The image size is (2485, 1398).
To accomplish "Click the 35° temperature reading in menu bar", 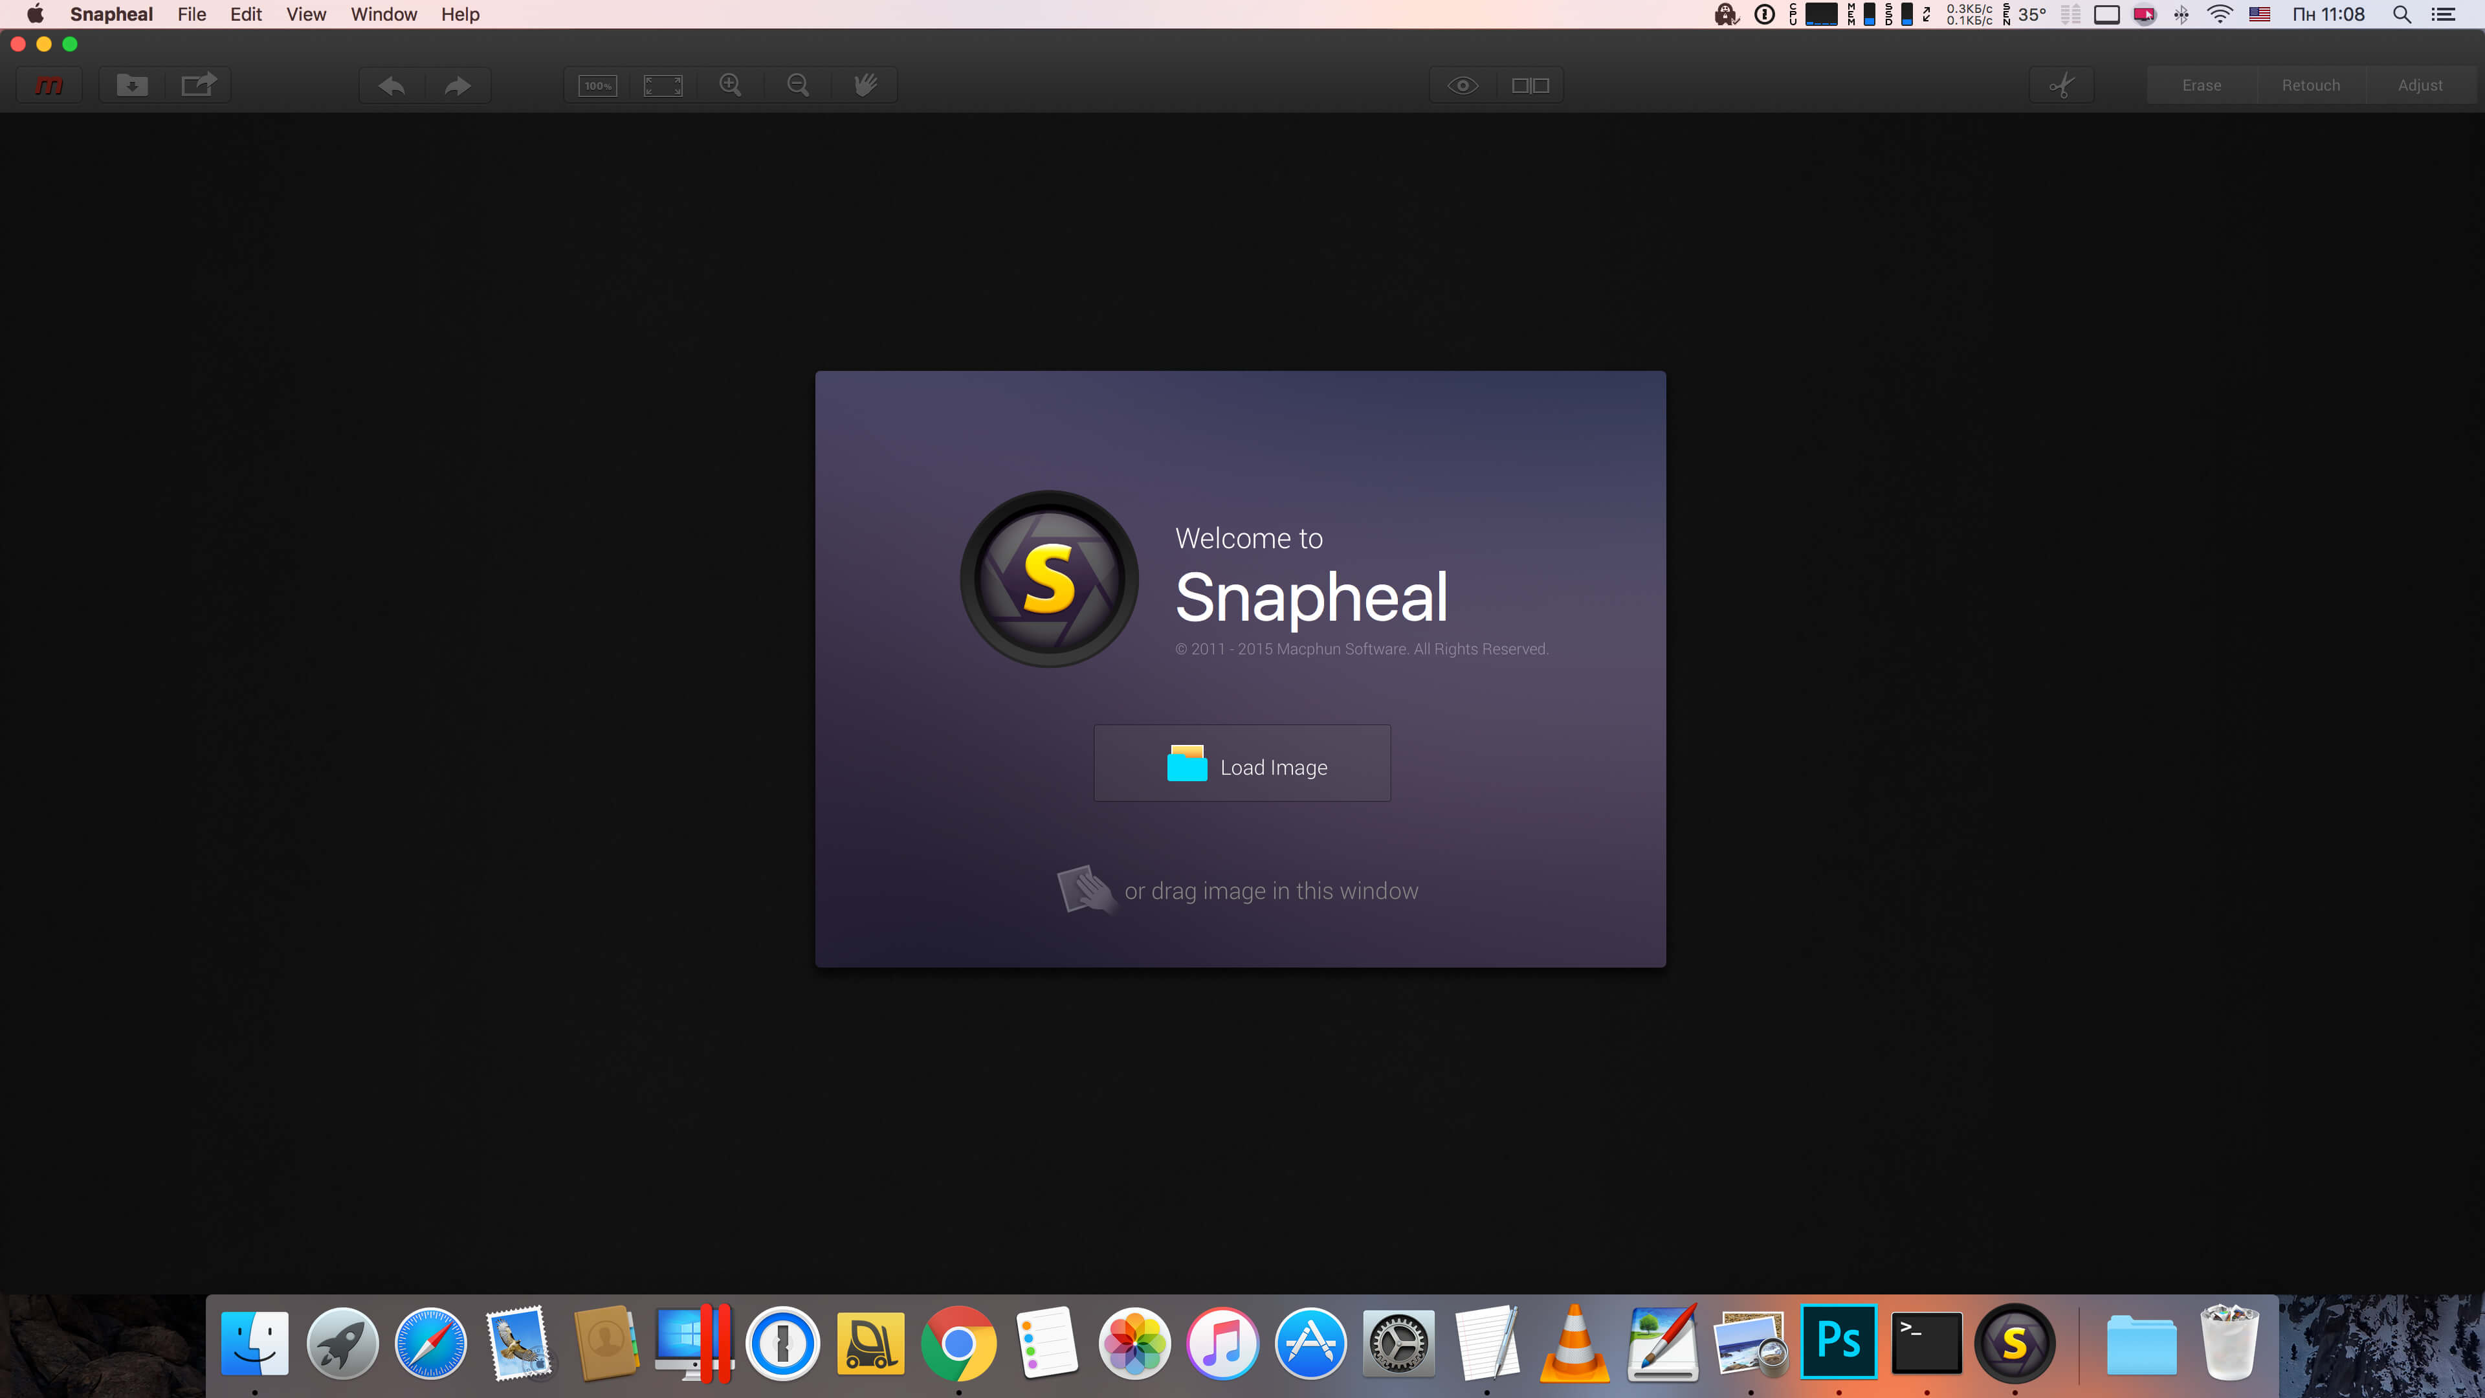I will tap(2031, 14).
